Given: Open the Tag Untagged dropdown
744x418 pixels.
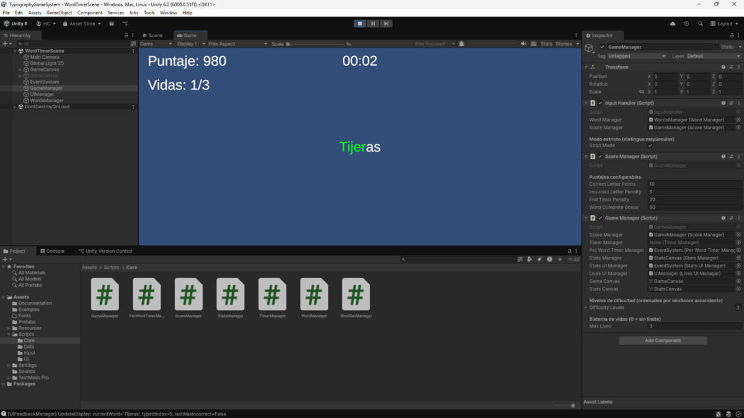Looking at the screenshot, I should coord(637,56).
